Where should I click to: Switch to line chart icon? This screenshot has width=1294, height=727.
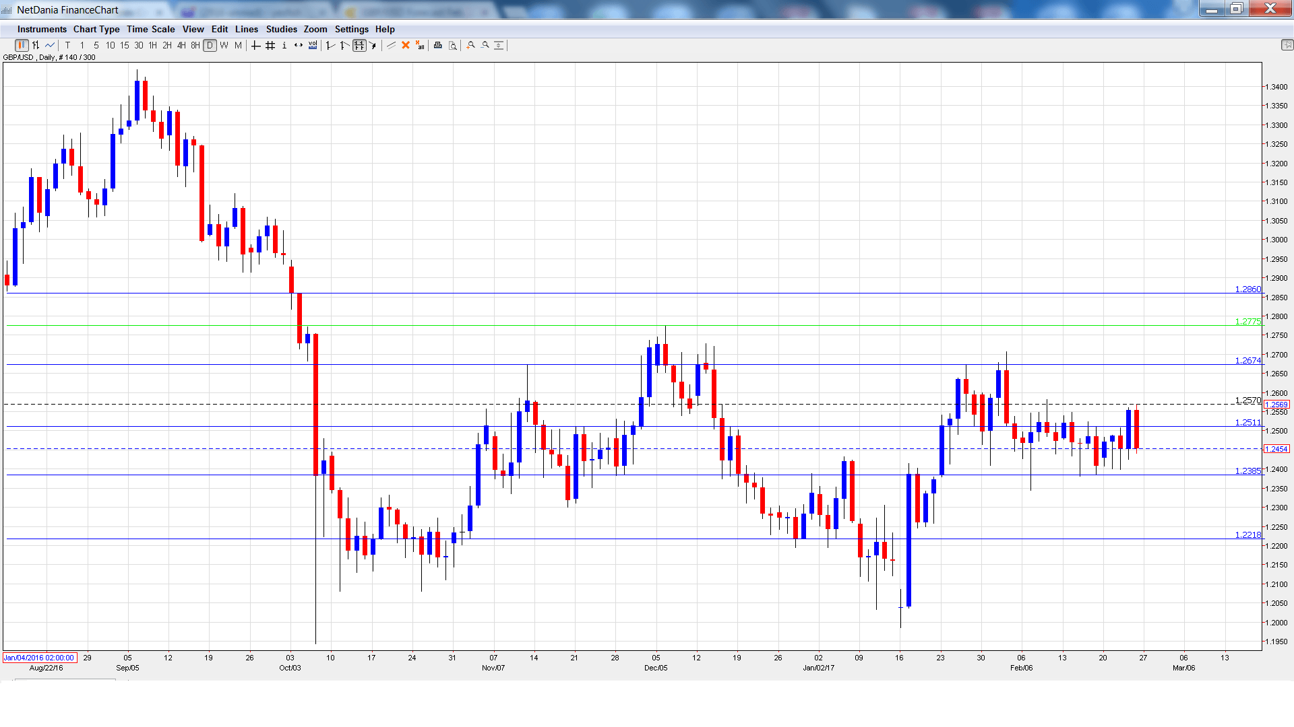[50, 46]
